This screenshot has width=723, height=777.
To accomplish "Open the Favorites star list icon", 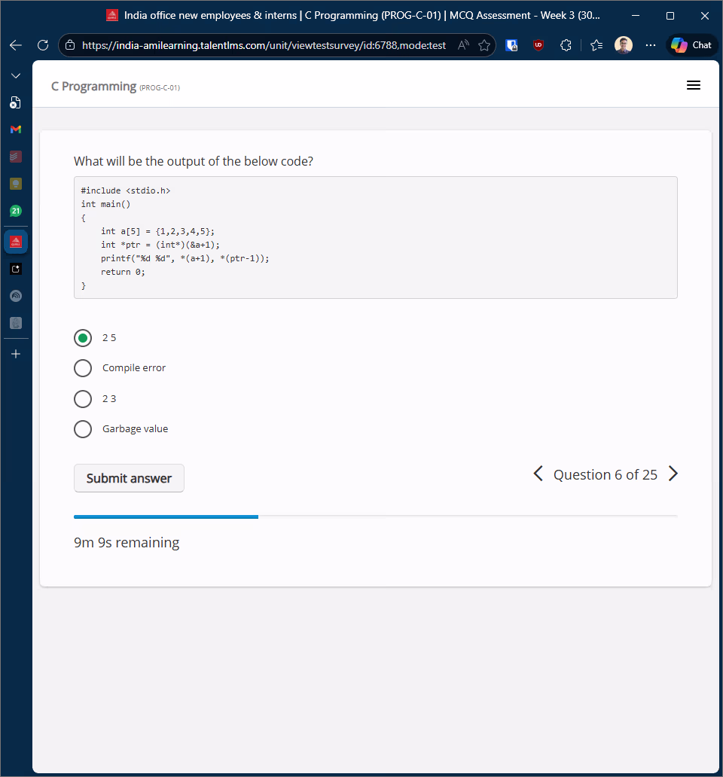I will pyautogui.click(x=596, y=45).
